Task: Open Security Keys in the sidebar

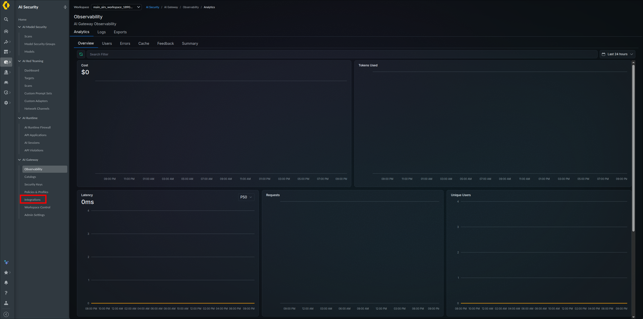Action: tap(33, 184)
